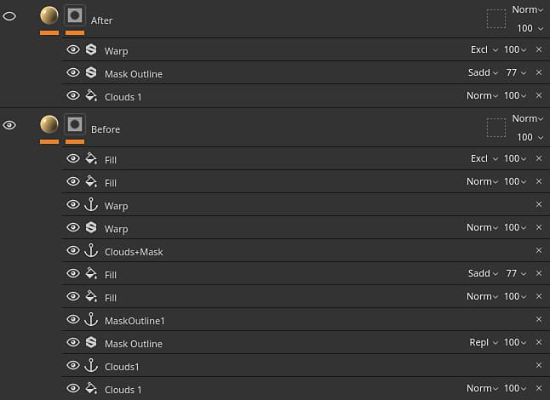
Task: Click the fill bucket icon of the Sadd Fill
Action: click(91, 274)
